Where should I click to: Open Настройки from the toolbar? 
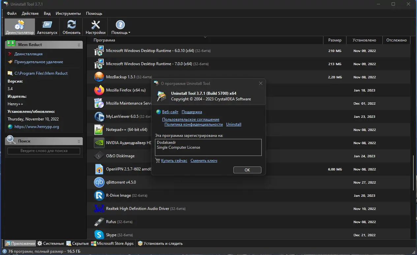pos(96,27)
